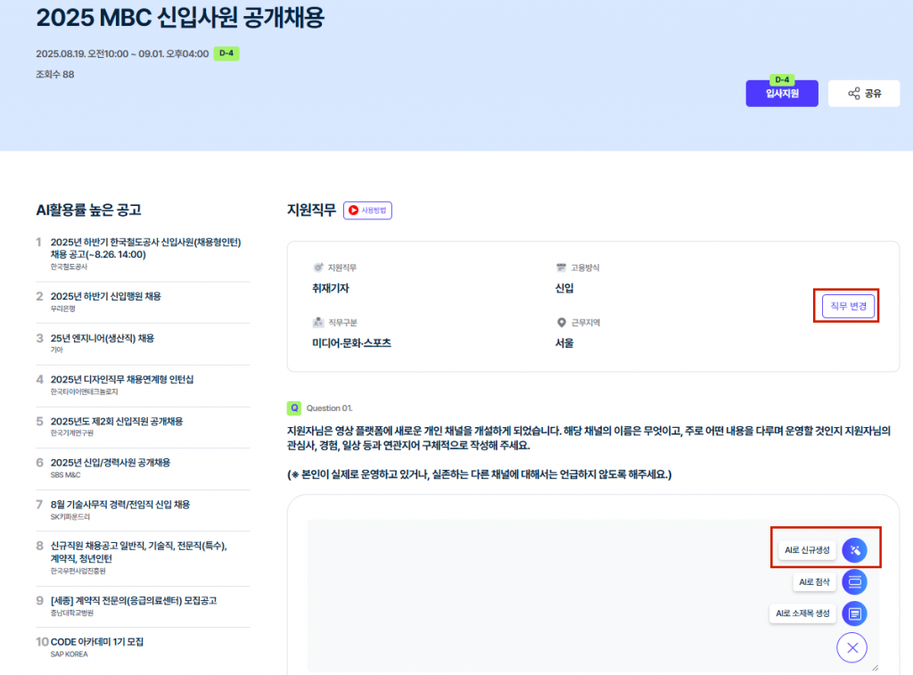Click the 지원직무 section heading
Viewport: 913px width, 675px height.
click(311, 210)
